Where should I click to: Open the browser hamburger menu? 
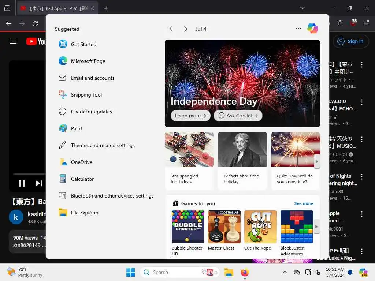coord(366,23)
